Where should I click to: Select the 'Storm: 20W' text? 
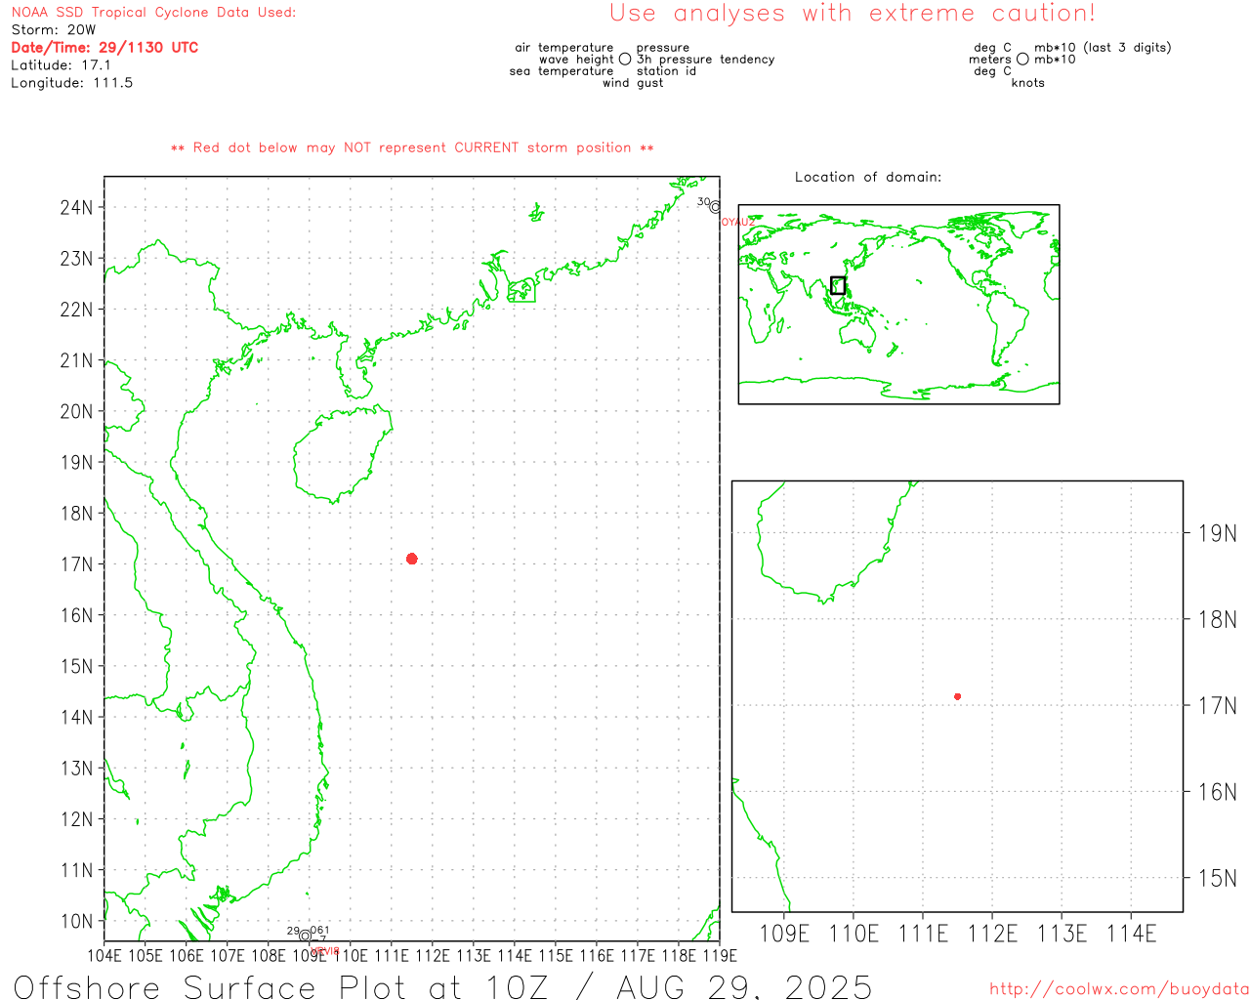54,30
